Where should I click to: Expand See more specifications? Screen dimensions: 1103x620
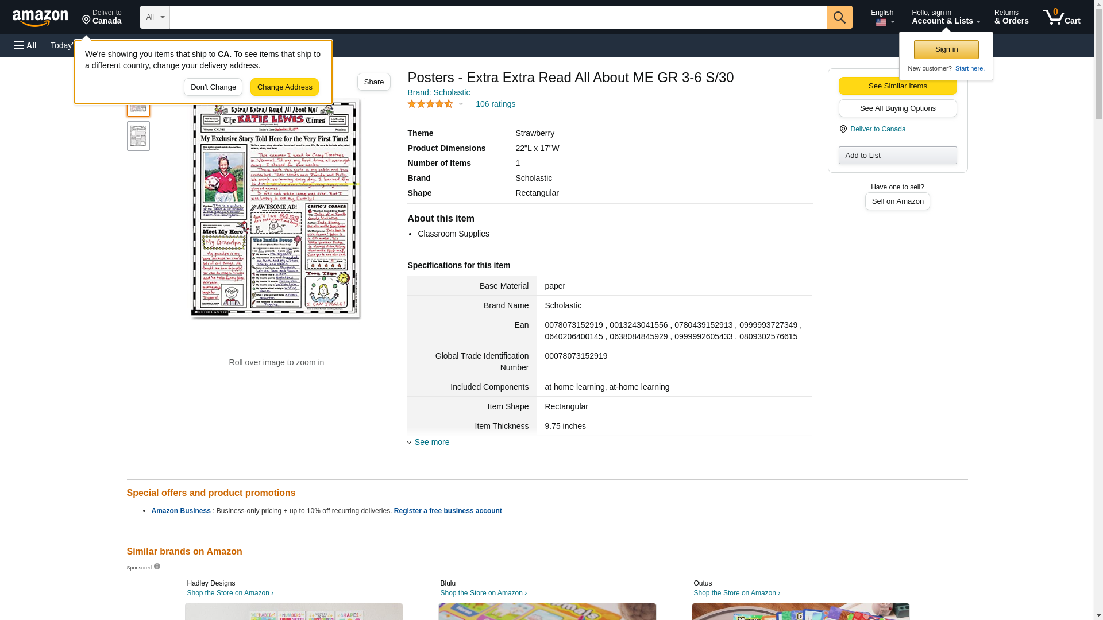coord(431,442)
